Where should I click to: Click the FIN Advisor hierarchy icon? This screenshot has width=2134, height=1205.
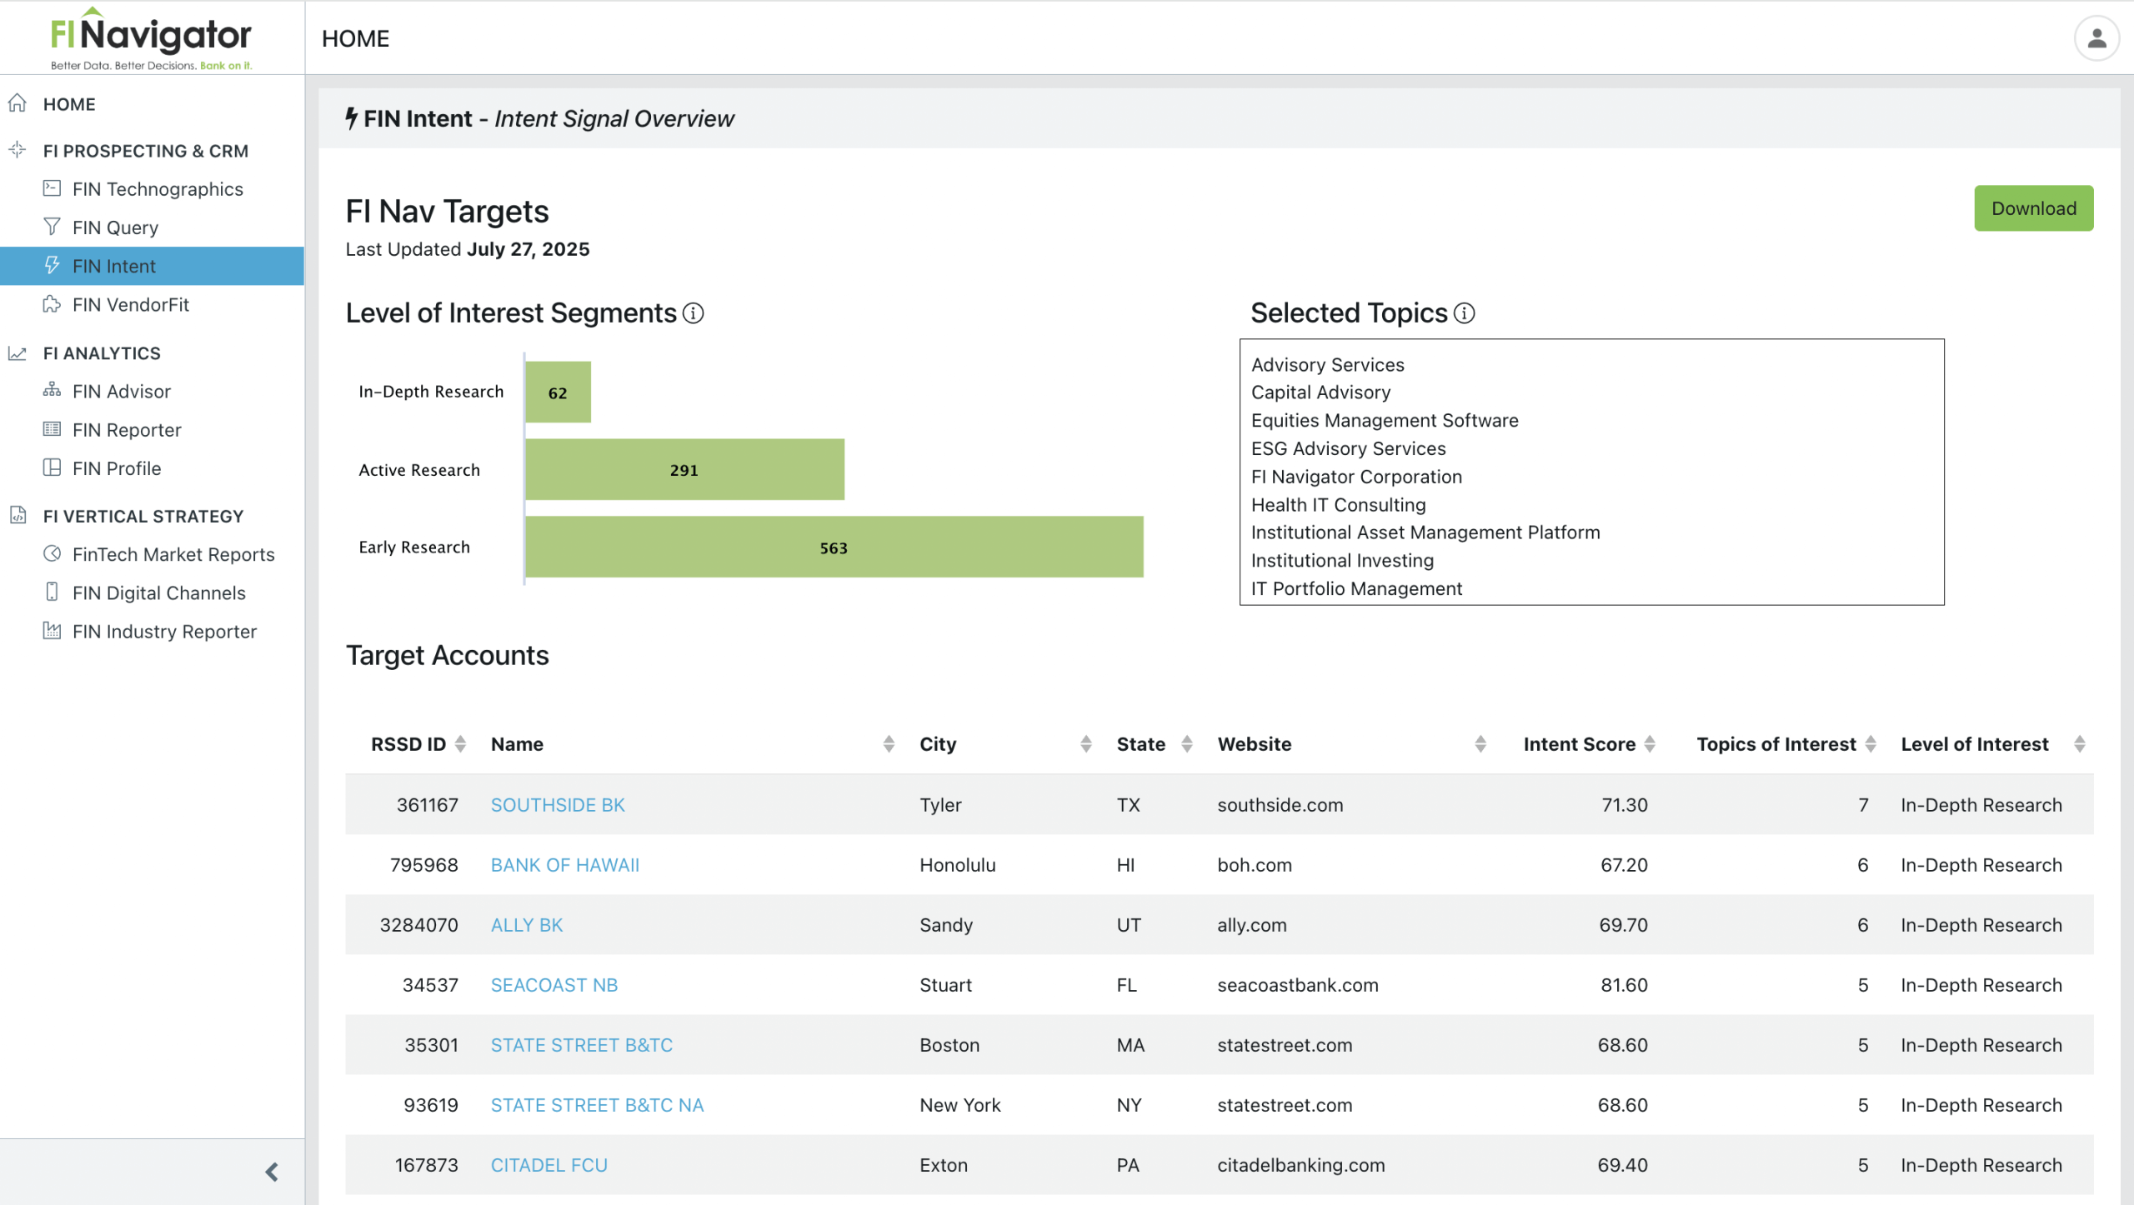tap(52, 390)
